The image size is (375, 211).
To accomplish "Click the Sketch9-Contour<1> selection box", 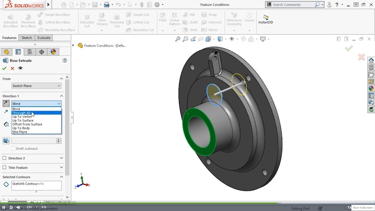I will tap(37, 186).
